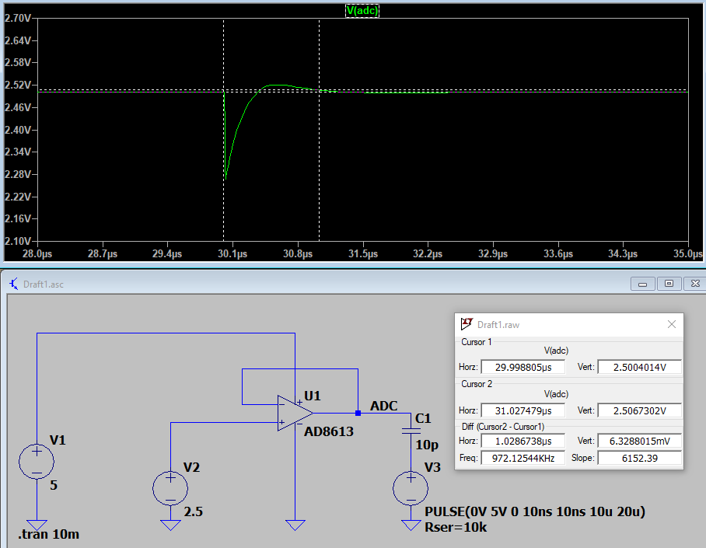
Task: Click Cursor 2 Horz field 31.027479µs
Action: (x=523, y=410)
